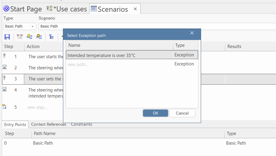The width and height of the screenshot is (276, 156).
Task: Click the system computer icon on step 4
Action: coord(4,89)
